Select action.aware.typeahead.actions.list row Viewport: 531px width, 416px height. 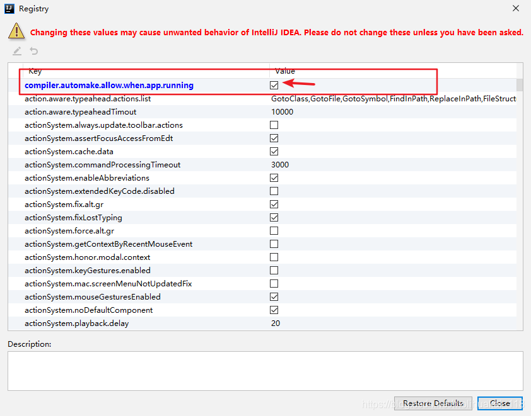point(262,99)
